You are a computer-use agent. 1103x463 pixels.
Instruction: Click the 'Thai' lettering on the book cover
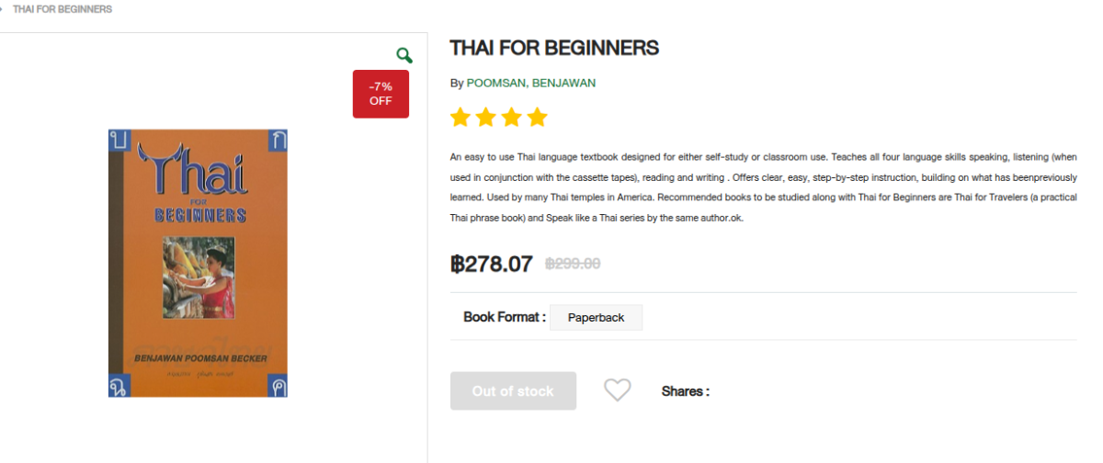196,172
